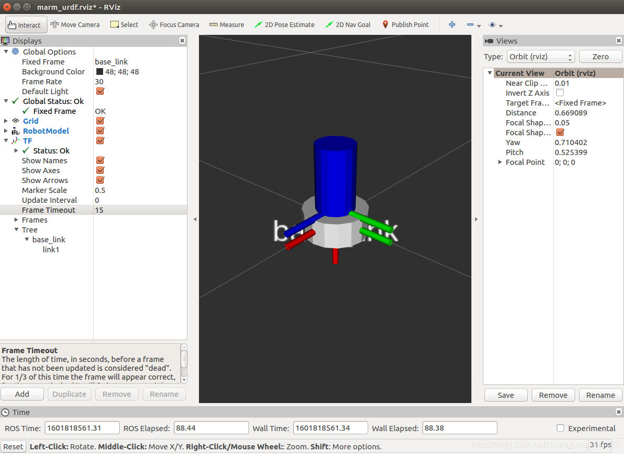This screenshot has height=454, width=624.
Task: Activate the Select tool
Action: pos(124,24)
